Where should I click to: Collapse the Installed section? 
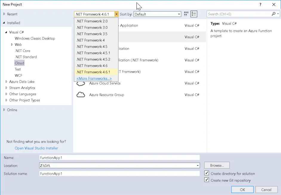pyautogui.click(x=4, y=23)
